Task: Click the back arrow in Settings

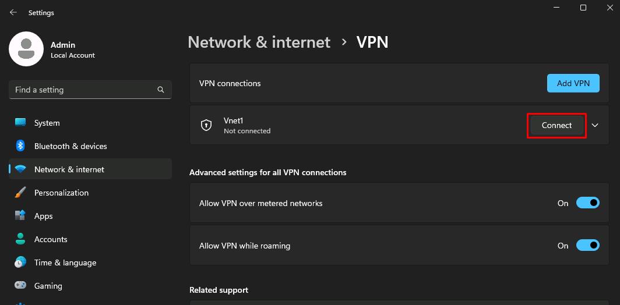Action: [13, 12]
